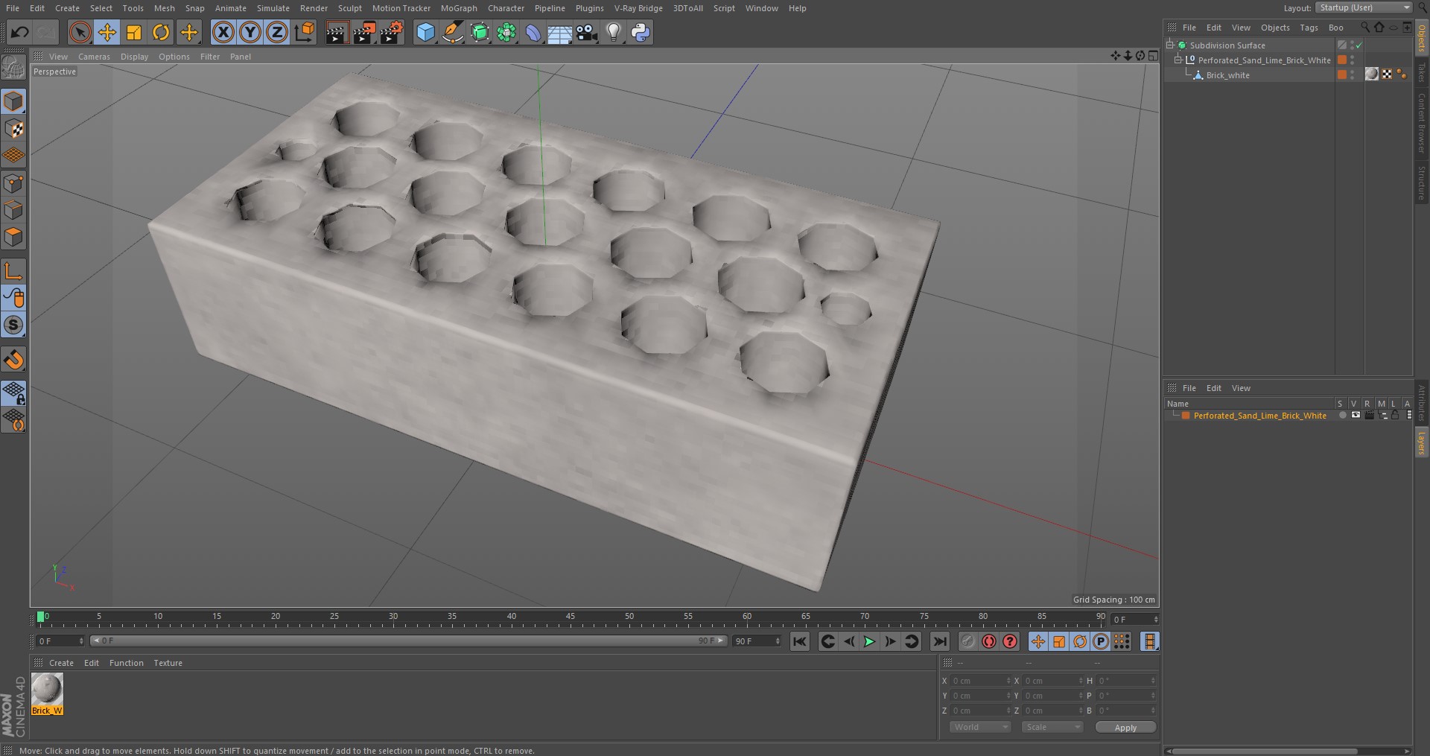The width and height of the screenshot is (1430, 756).
Task: Open the World coordinate dropdown
Action: [980, 727]
